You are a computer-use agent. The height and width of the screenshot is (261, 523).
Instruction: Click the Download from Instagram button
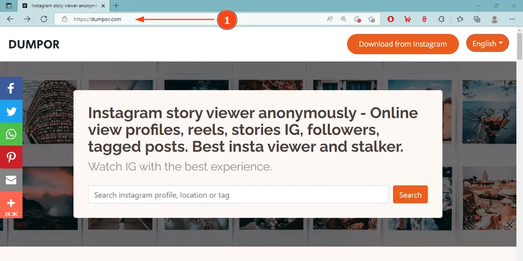(x=403, y=44)
